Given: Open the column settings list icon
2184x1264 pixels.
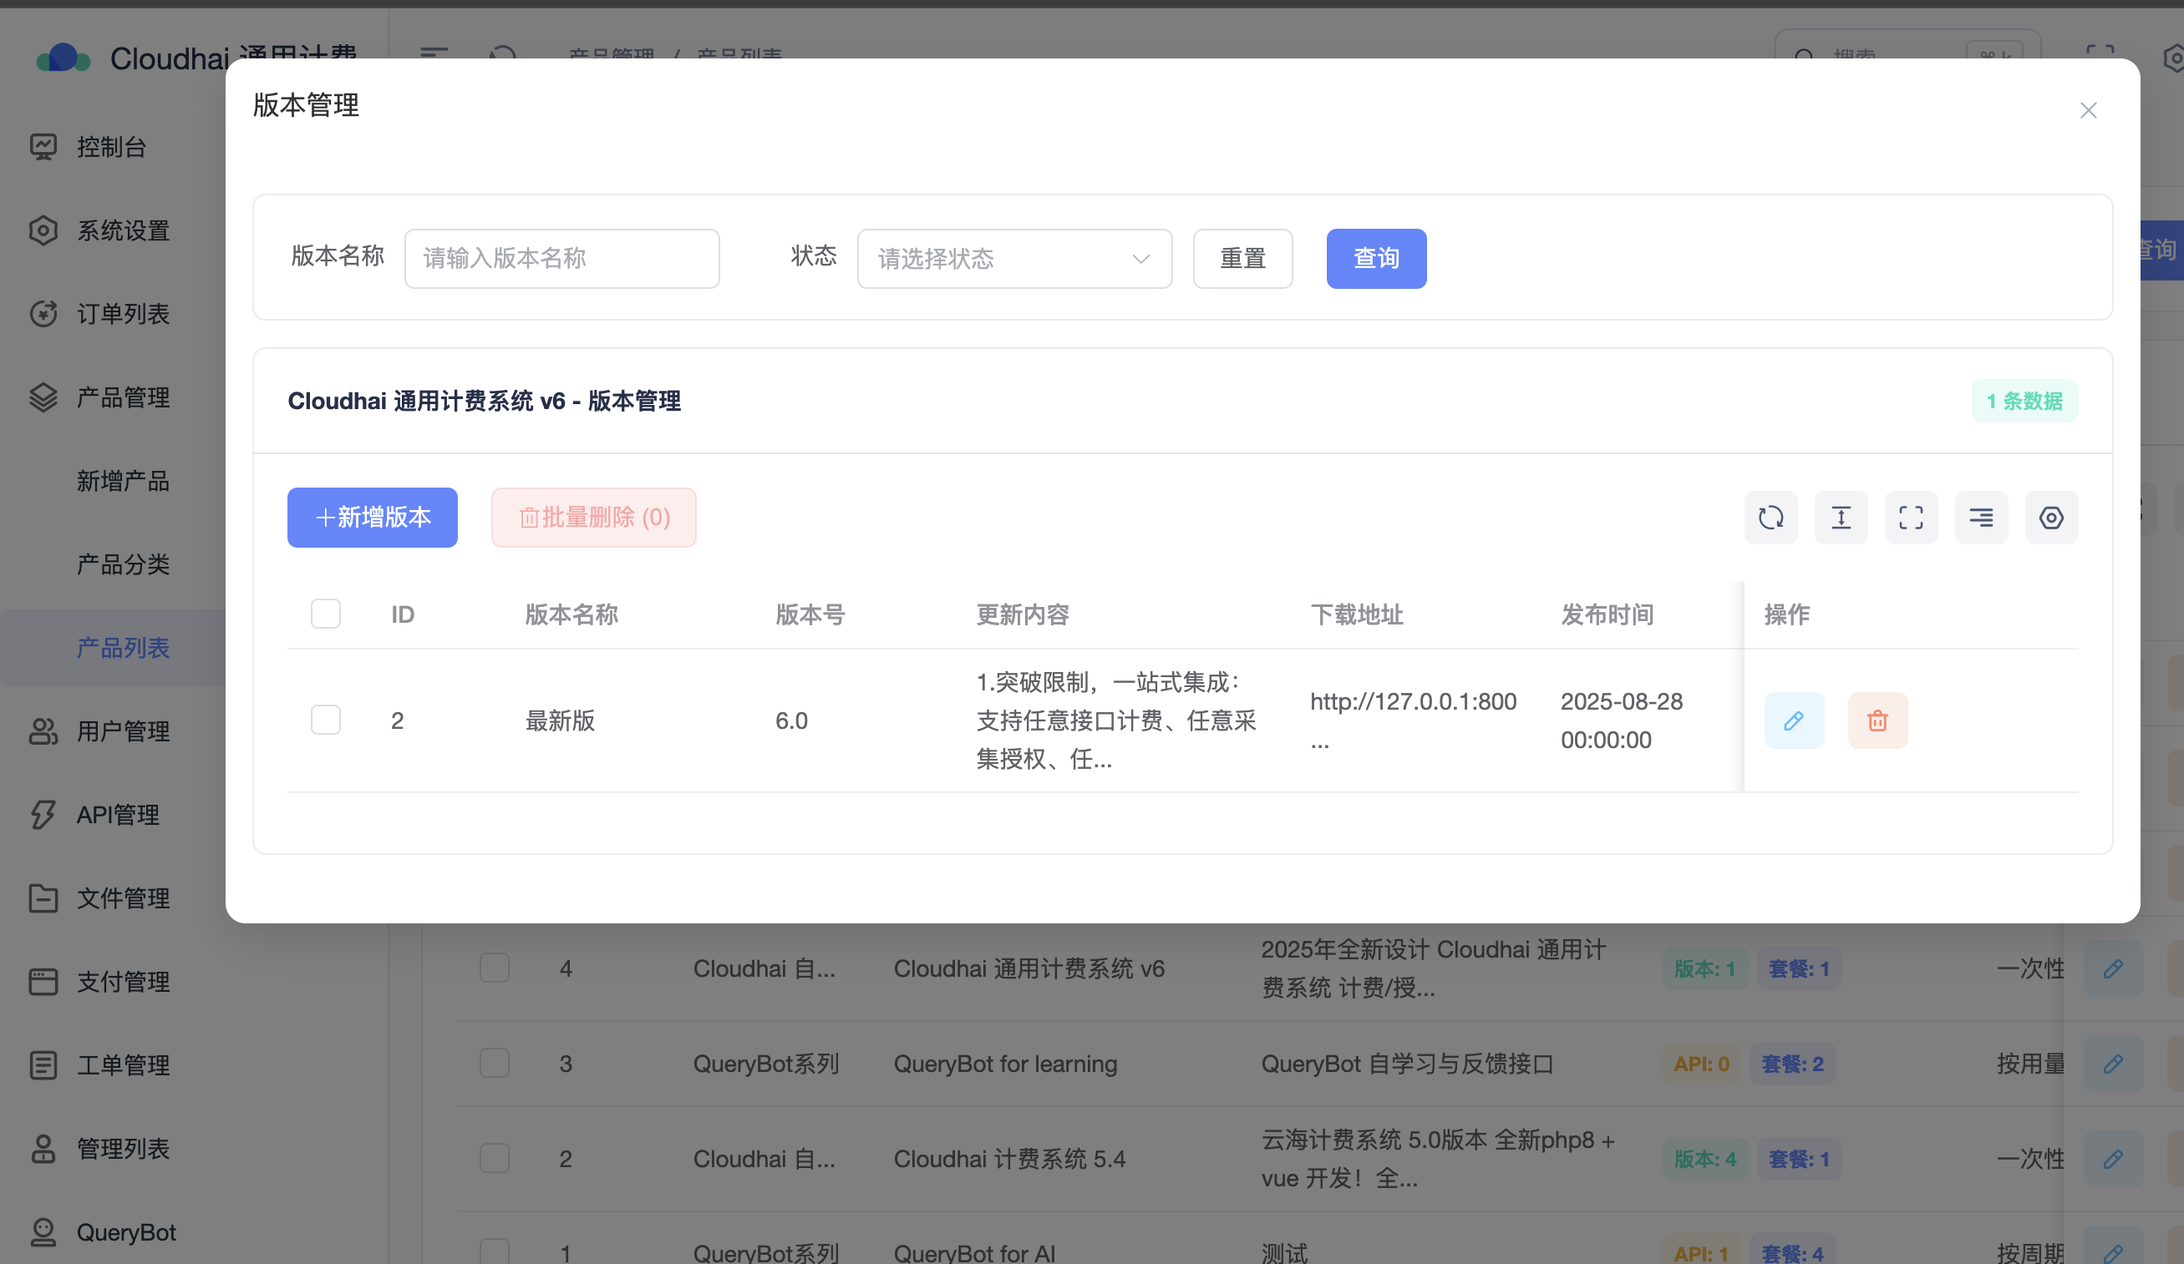Looking at the screenshot, I should tap(1980, 517).
